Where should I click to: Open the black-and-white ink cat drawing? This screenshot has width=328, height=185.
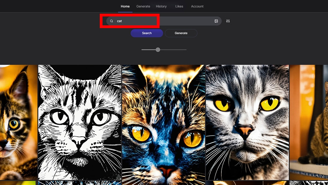(80, 122)
